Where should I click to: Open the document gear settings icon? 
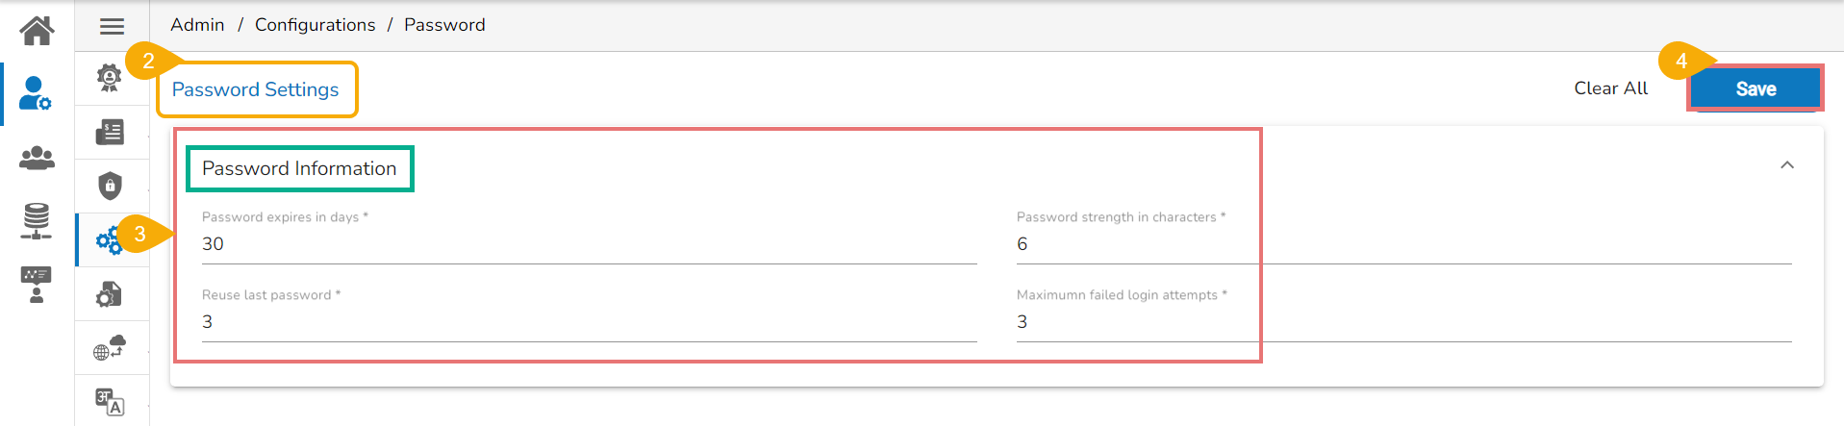pos(110,294)
